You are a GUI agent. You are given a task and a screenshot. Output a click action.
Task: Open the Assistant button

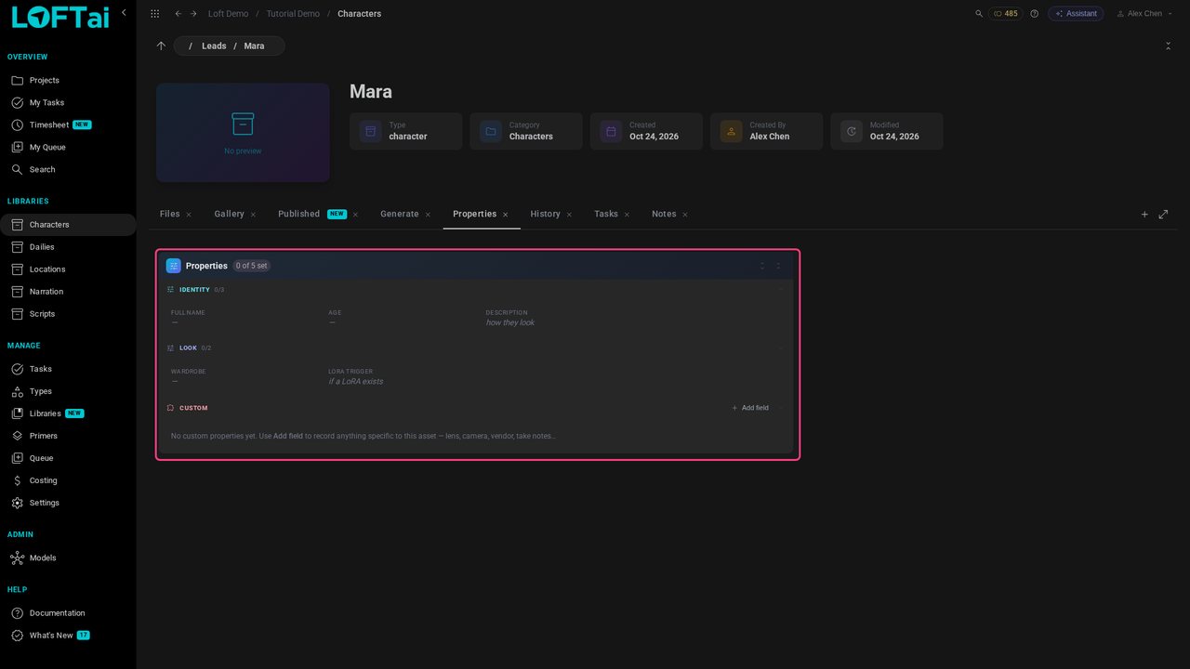(1076, 14)
